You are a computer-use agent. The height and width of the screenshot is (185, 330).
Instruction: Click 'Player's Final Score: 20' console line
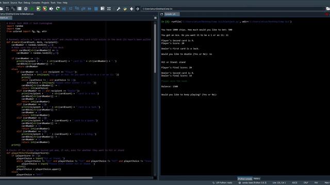176,67
